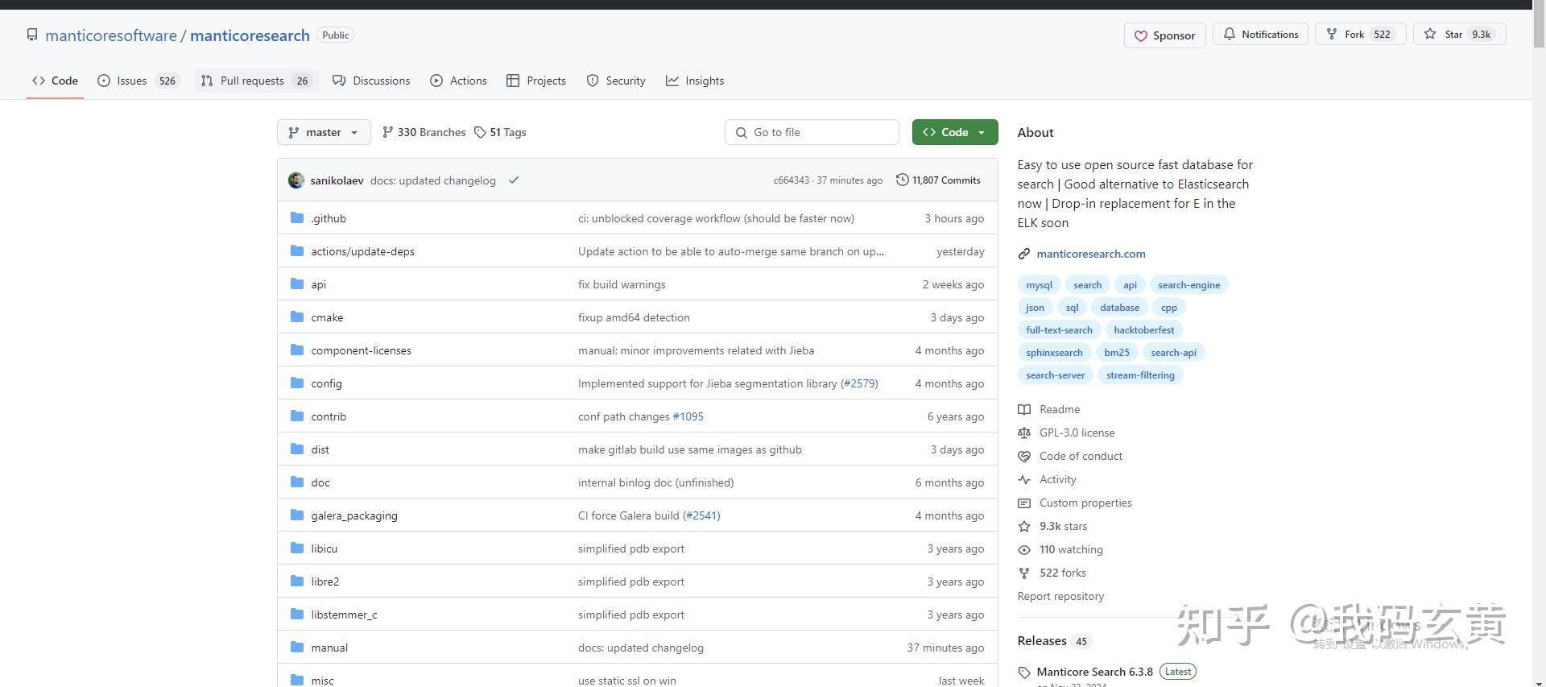Select the stream-filtering topic tag
Image resolution: width=1546 pixels, height=687 pixels.
coord(1140,375)
